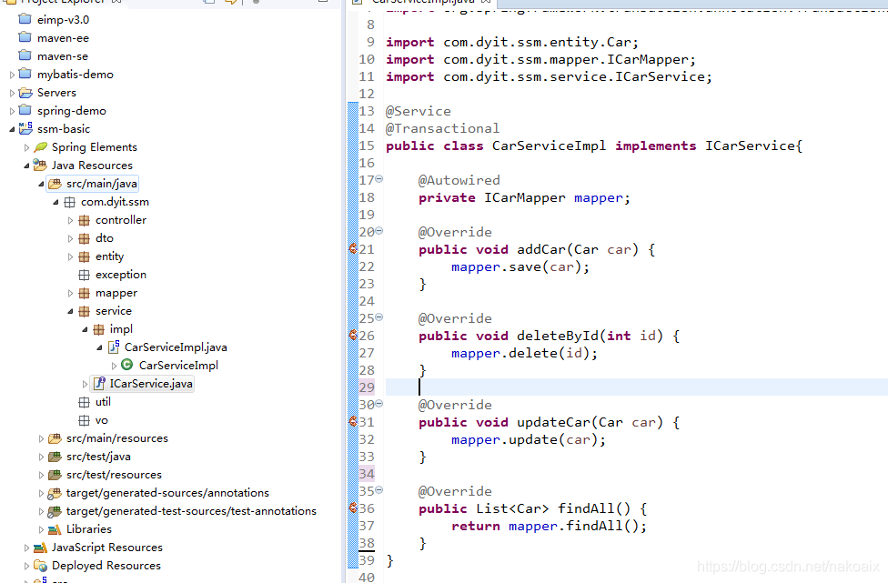Screen dimensions: 888x583
Task: Click the mybatis-demo project folder icon
Action: 25,74
